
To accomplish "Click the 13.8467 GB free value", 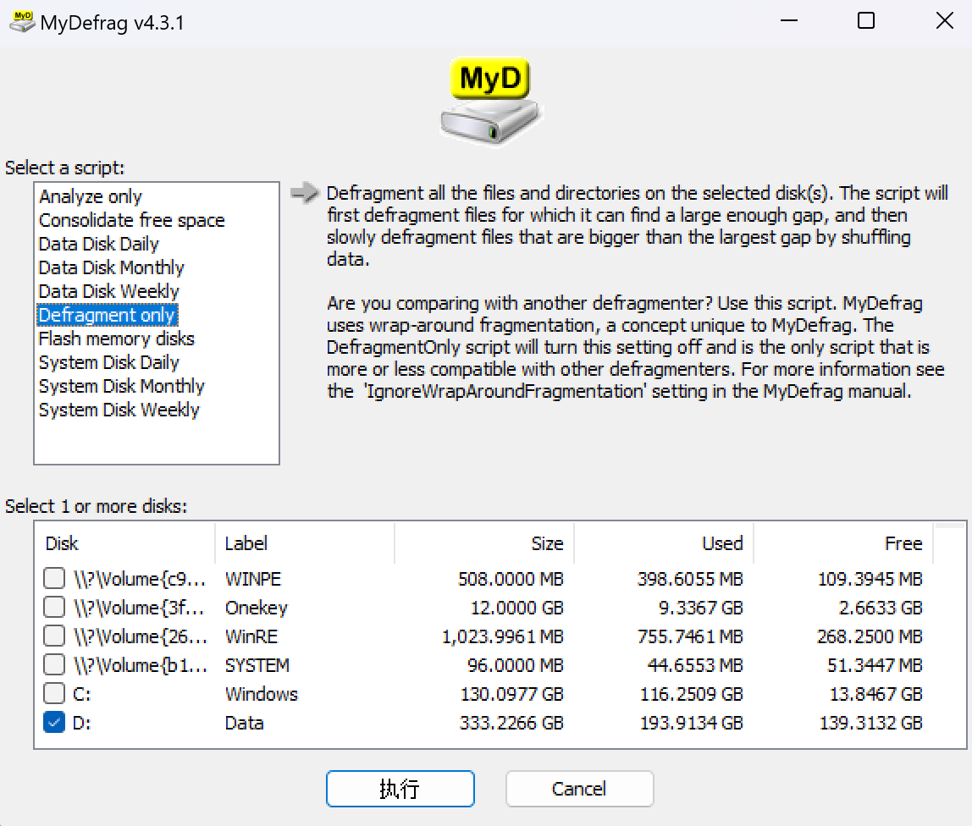I will [x=876, y=694].
